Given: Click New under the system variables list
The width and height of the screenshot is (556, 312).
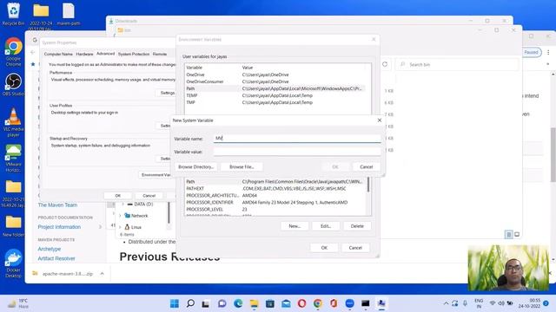Looking at the screenshot, I should (x=295, y=226).
